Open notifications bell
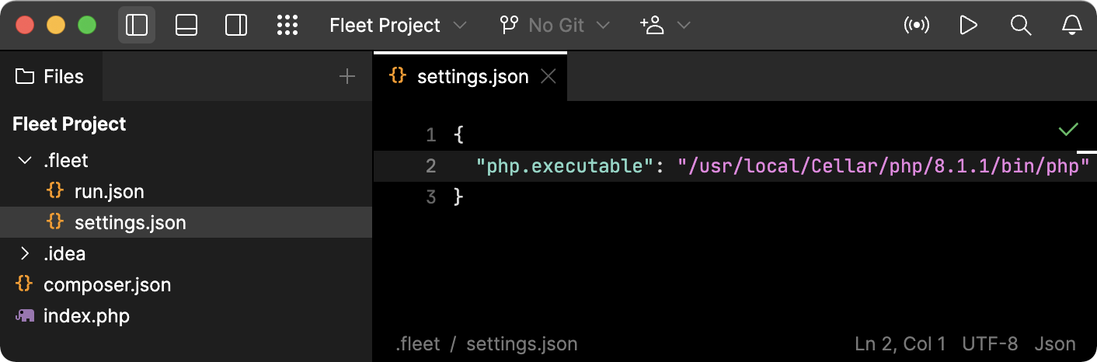Viewport: 1097px width, 362px height. click(x=1072, y=26)
